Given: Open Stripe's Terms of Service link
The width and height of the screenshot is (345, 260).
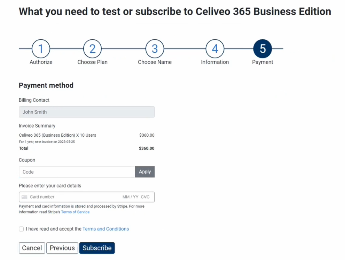Looking at the screenshot, I should (75, 212).
